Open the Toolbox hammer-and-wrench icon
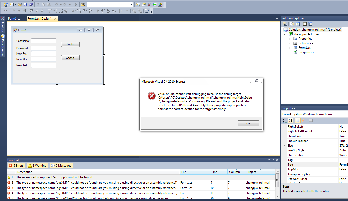This screenshot has width=348, height=201. coord(149,5)
